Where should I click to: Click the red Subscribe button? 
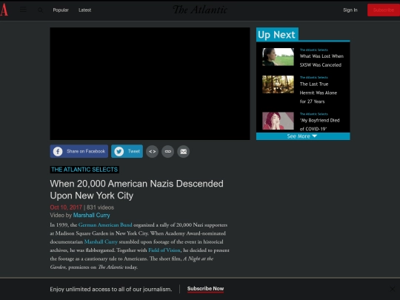pyautogui.click(x=384, y=10)
